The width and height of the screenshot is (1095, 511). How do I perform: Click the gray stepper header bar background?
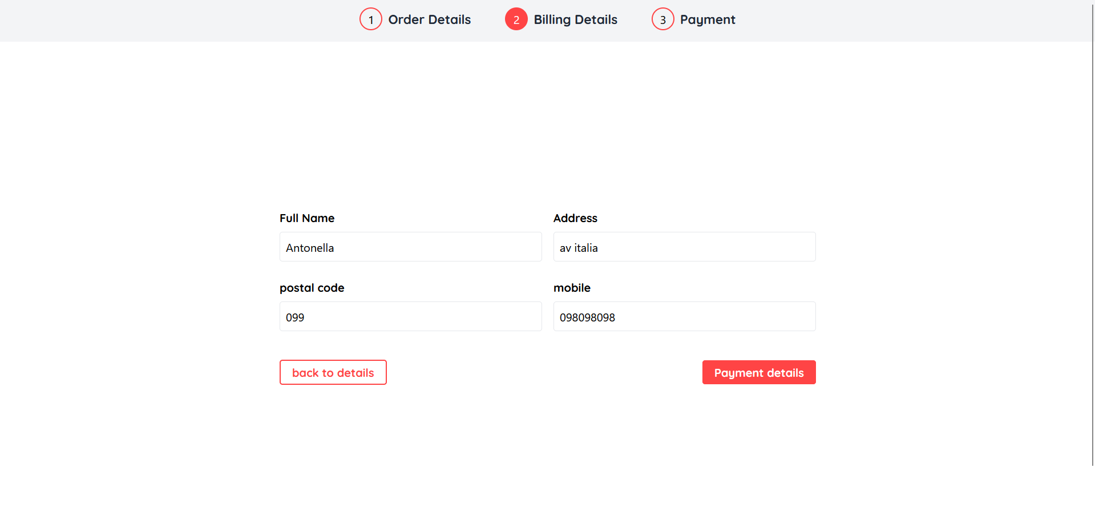[x=171, y=21]
